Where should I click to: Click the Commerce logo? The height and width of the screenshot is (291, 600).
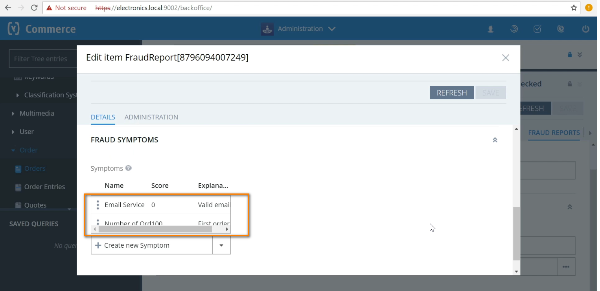click(x=41, y=29)
